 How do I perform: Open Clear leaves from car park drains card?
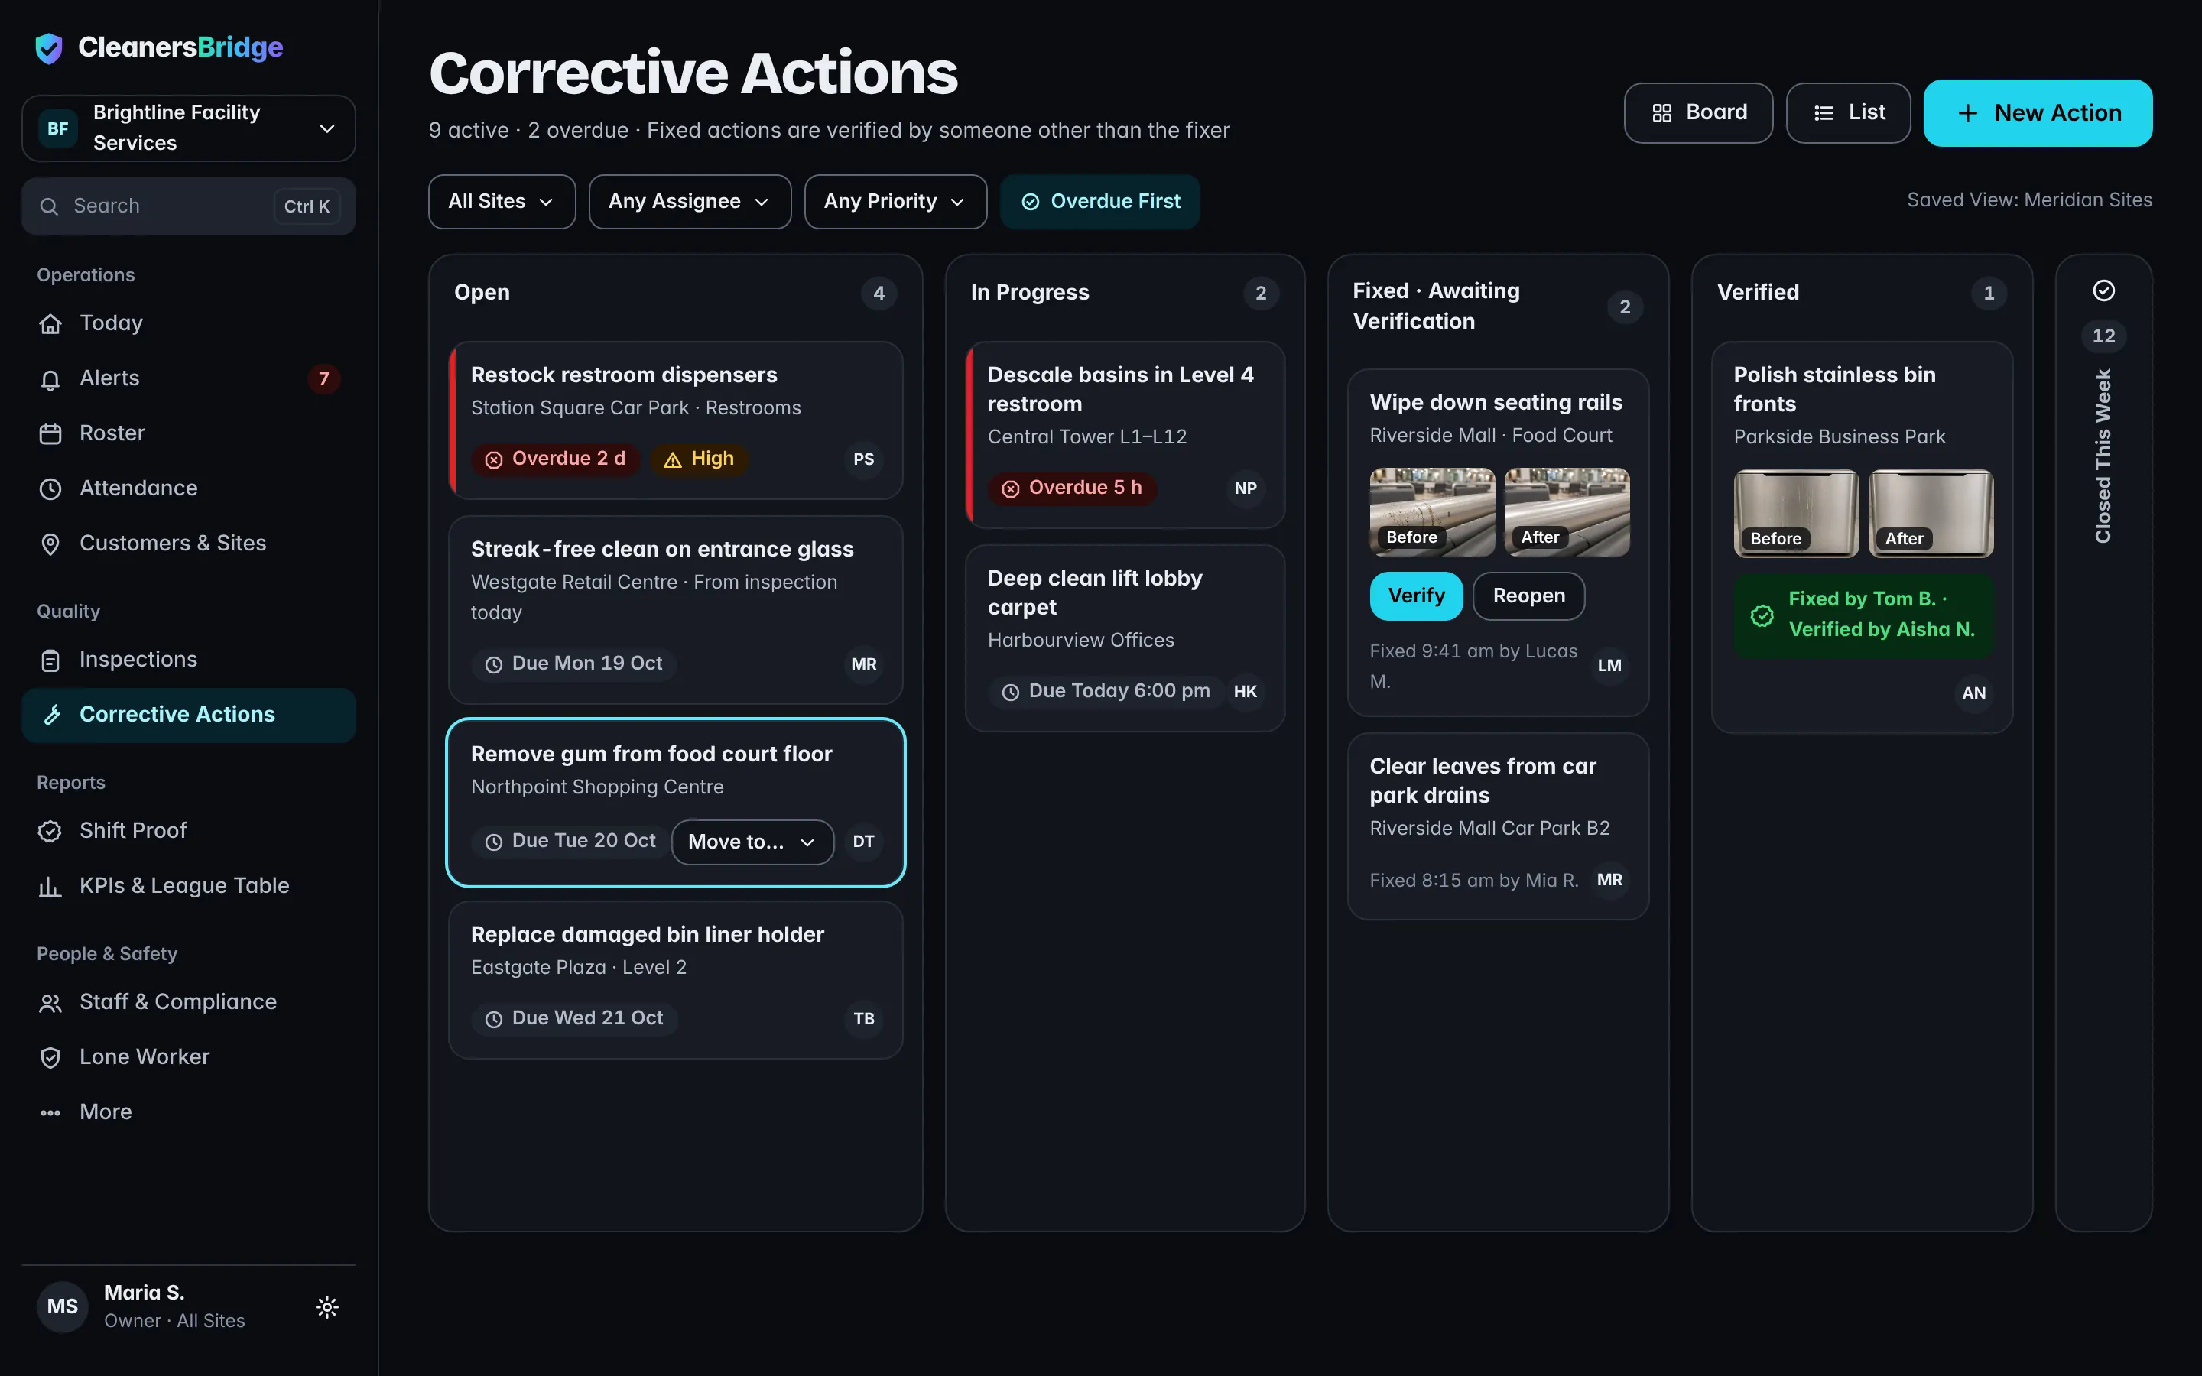pyautogui.click(x=1498, y=826)
